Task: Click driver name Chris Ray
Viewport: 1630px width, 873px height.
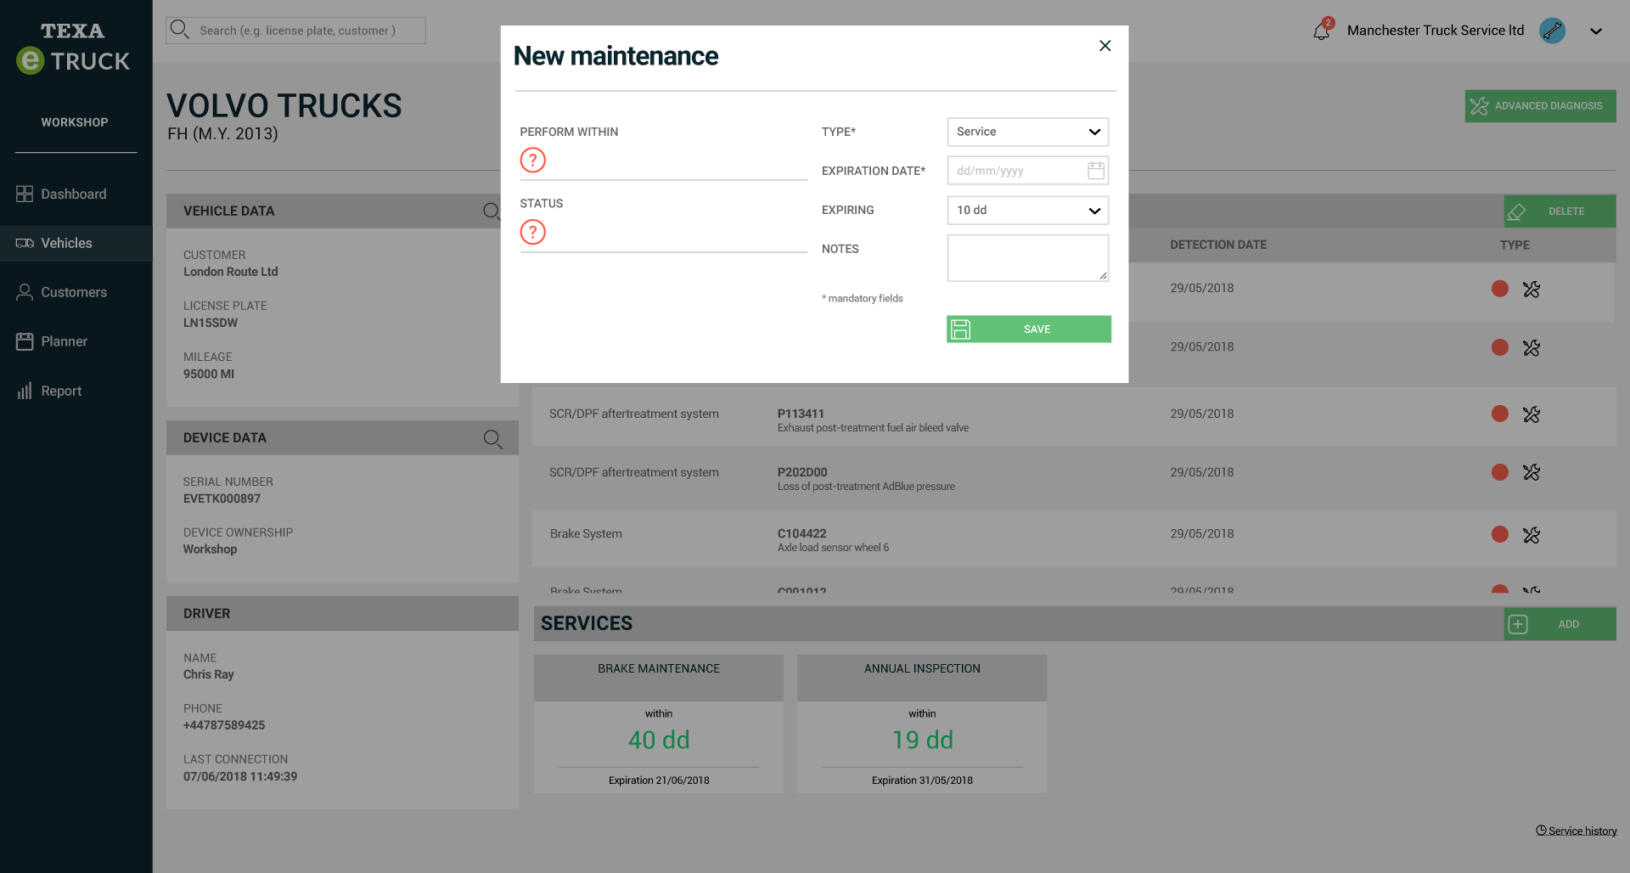Action: click(209, 674)
